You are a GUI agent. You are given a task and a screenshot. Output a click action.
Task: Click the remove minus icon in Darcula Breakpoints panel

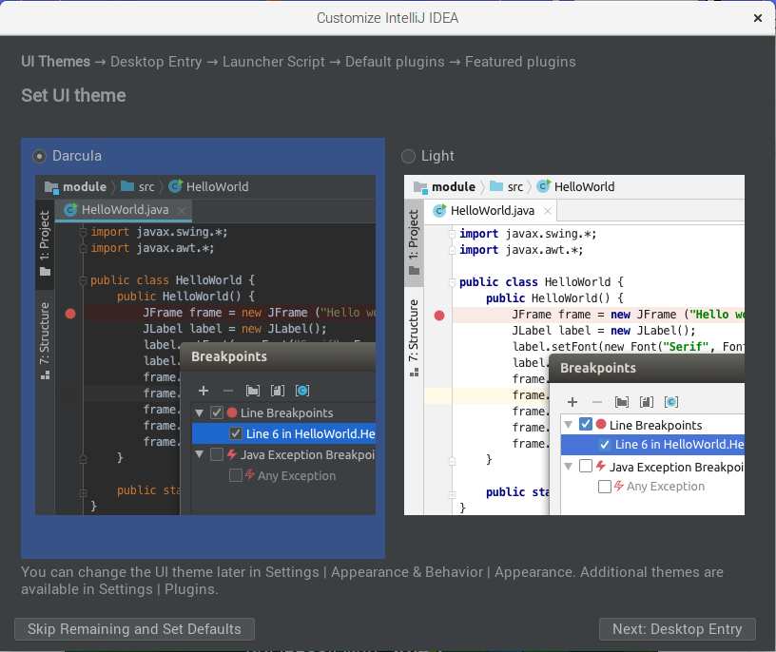[227, 391]
